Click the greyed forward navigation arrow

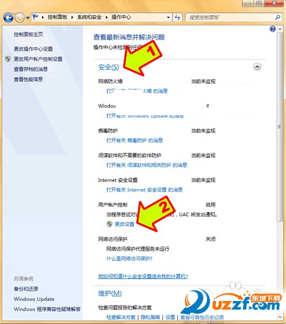click(20, 17)
